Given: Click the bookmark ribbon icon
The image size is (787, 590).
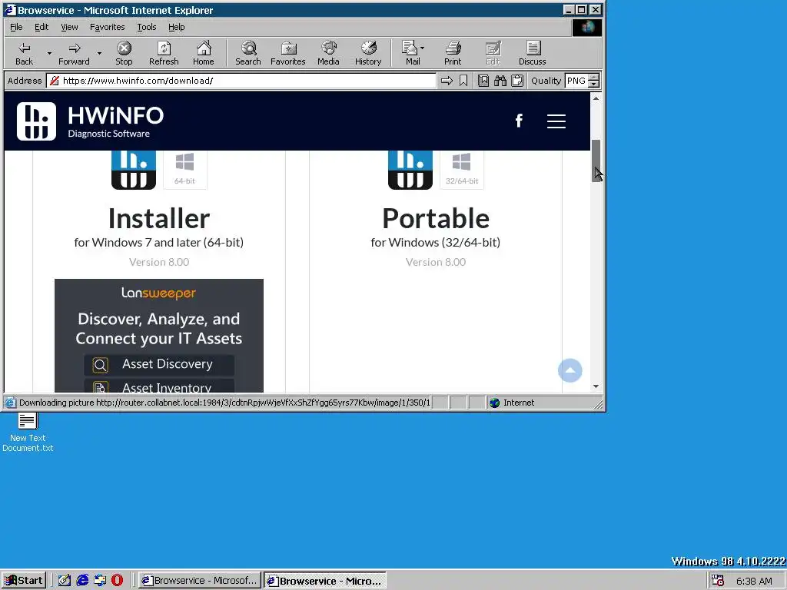Looking at the screenshot, I should point(463,81).
